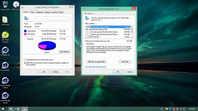Switch to the General tab
This screenshot has height=111, width=198.
[26, 12]
